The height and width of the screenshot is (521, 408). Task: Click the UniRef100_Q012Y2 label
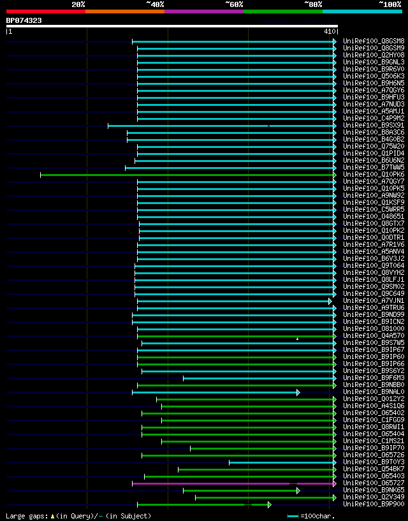(x=374, y=399)
